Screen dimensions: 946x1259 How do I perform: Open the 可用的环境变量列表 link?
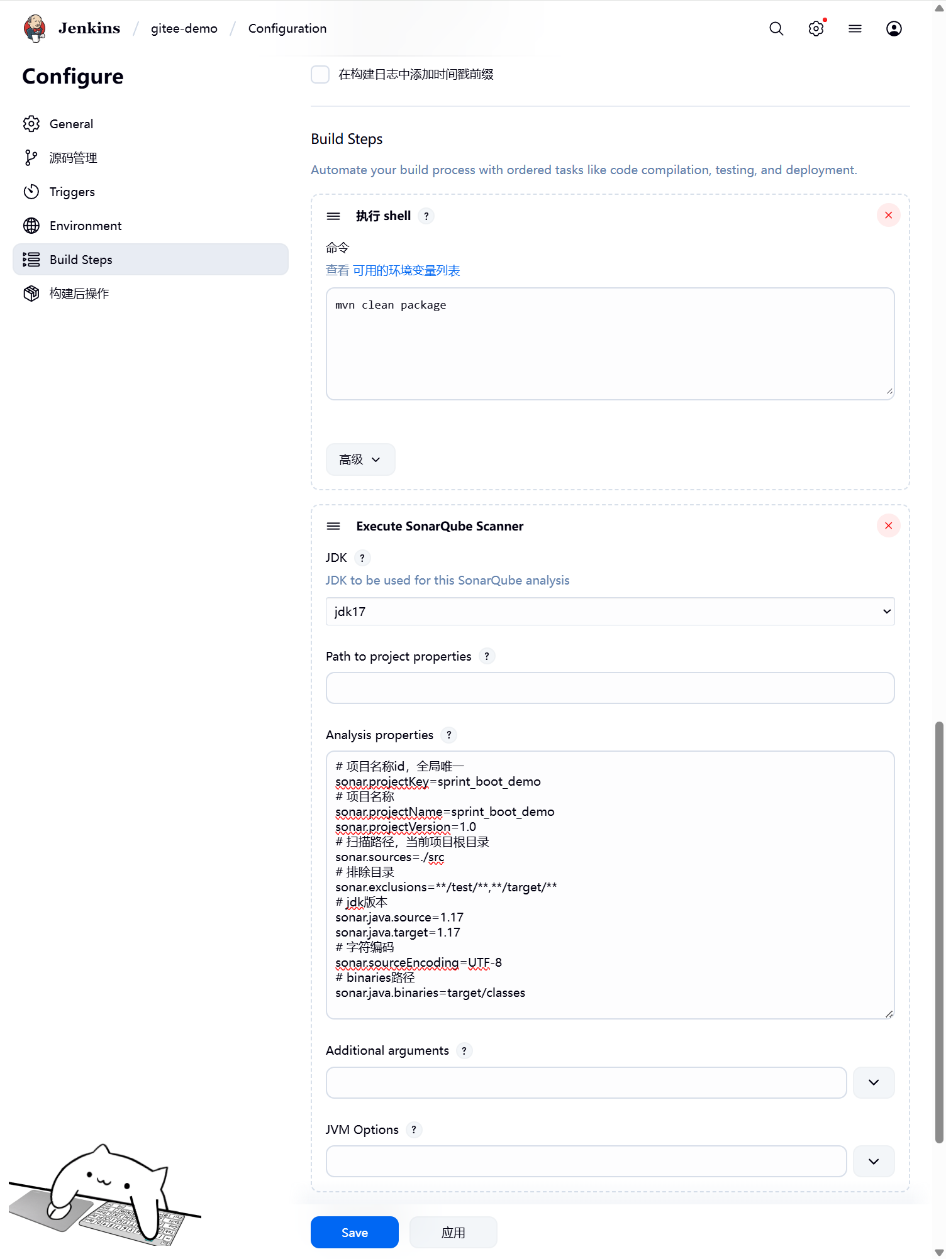pos(406,270)
